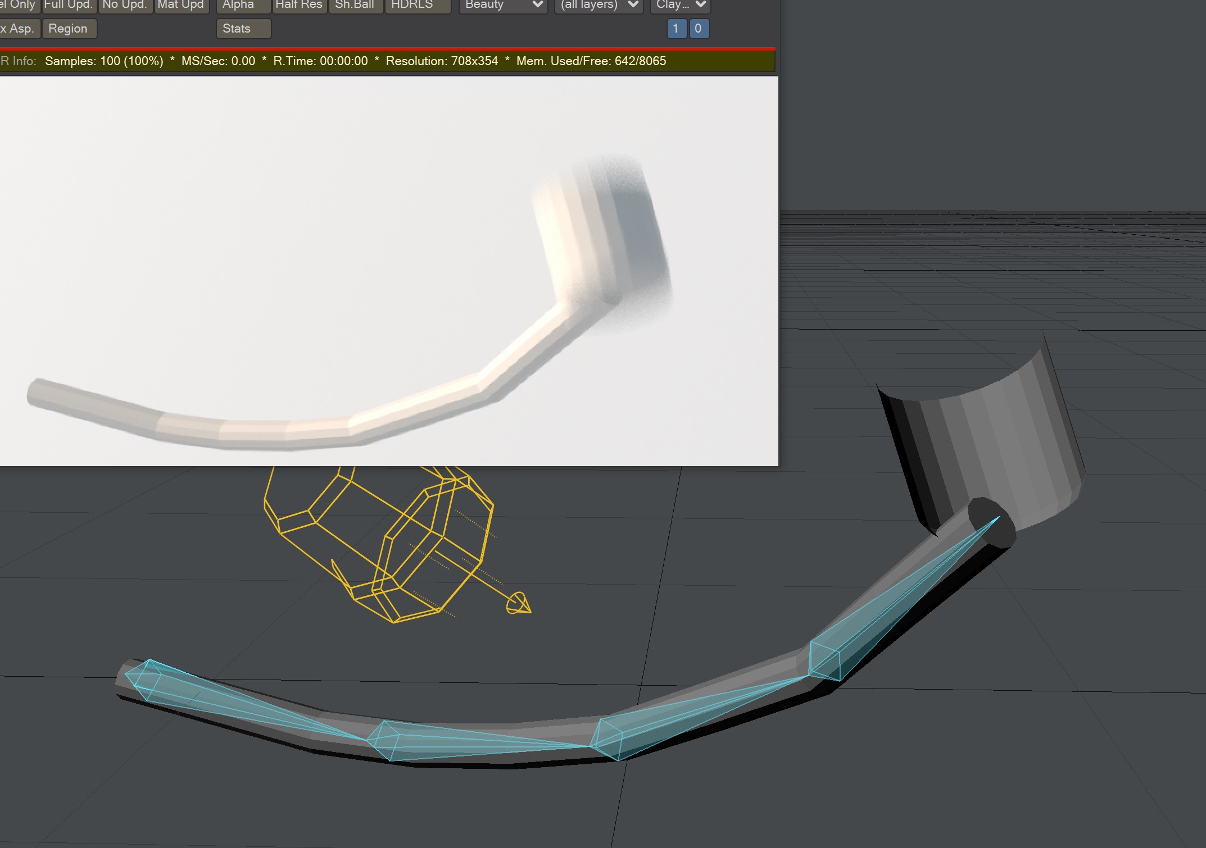This screenshot has height=848, width=1206.
Task: Open the Beauty pass dropdown
Action: [x=502, y=6]
